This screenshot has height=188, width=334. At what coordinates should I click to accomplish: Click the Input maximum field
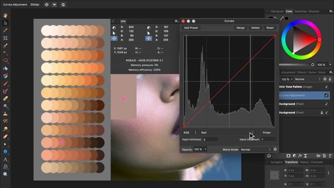coord(268,139)
